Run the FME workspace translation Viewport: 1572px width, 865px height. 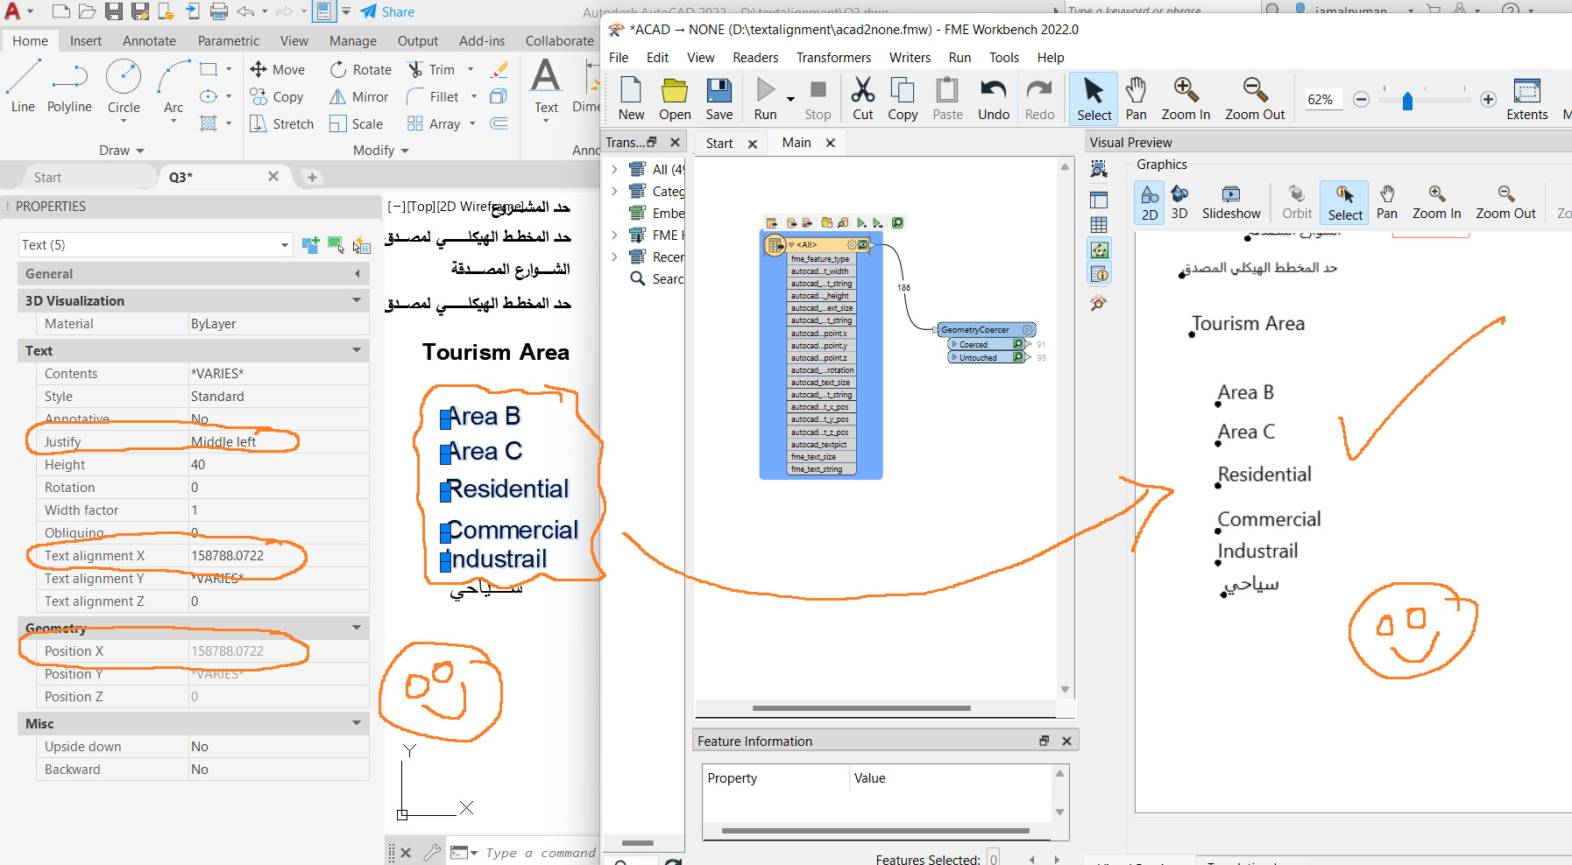click(764, 98)
